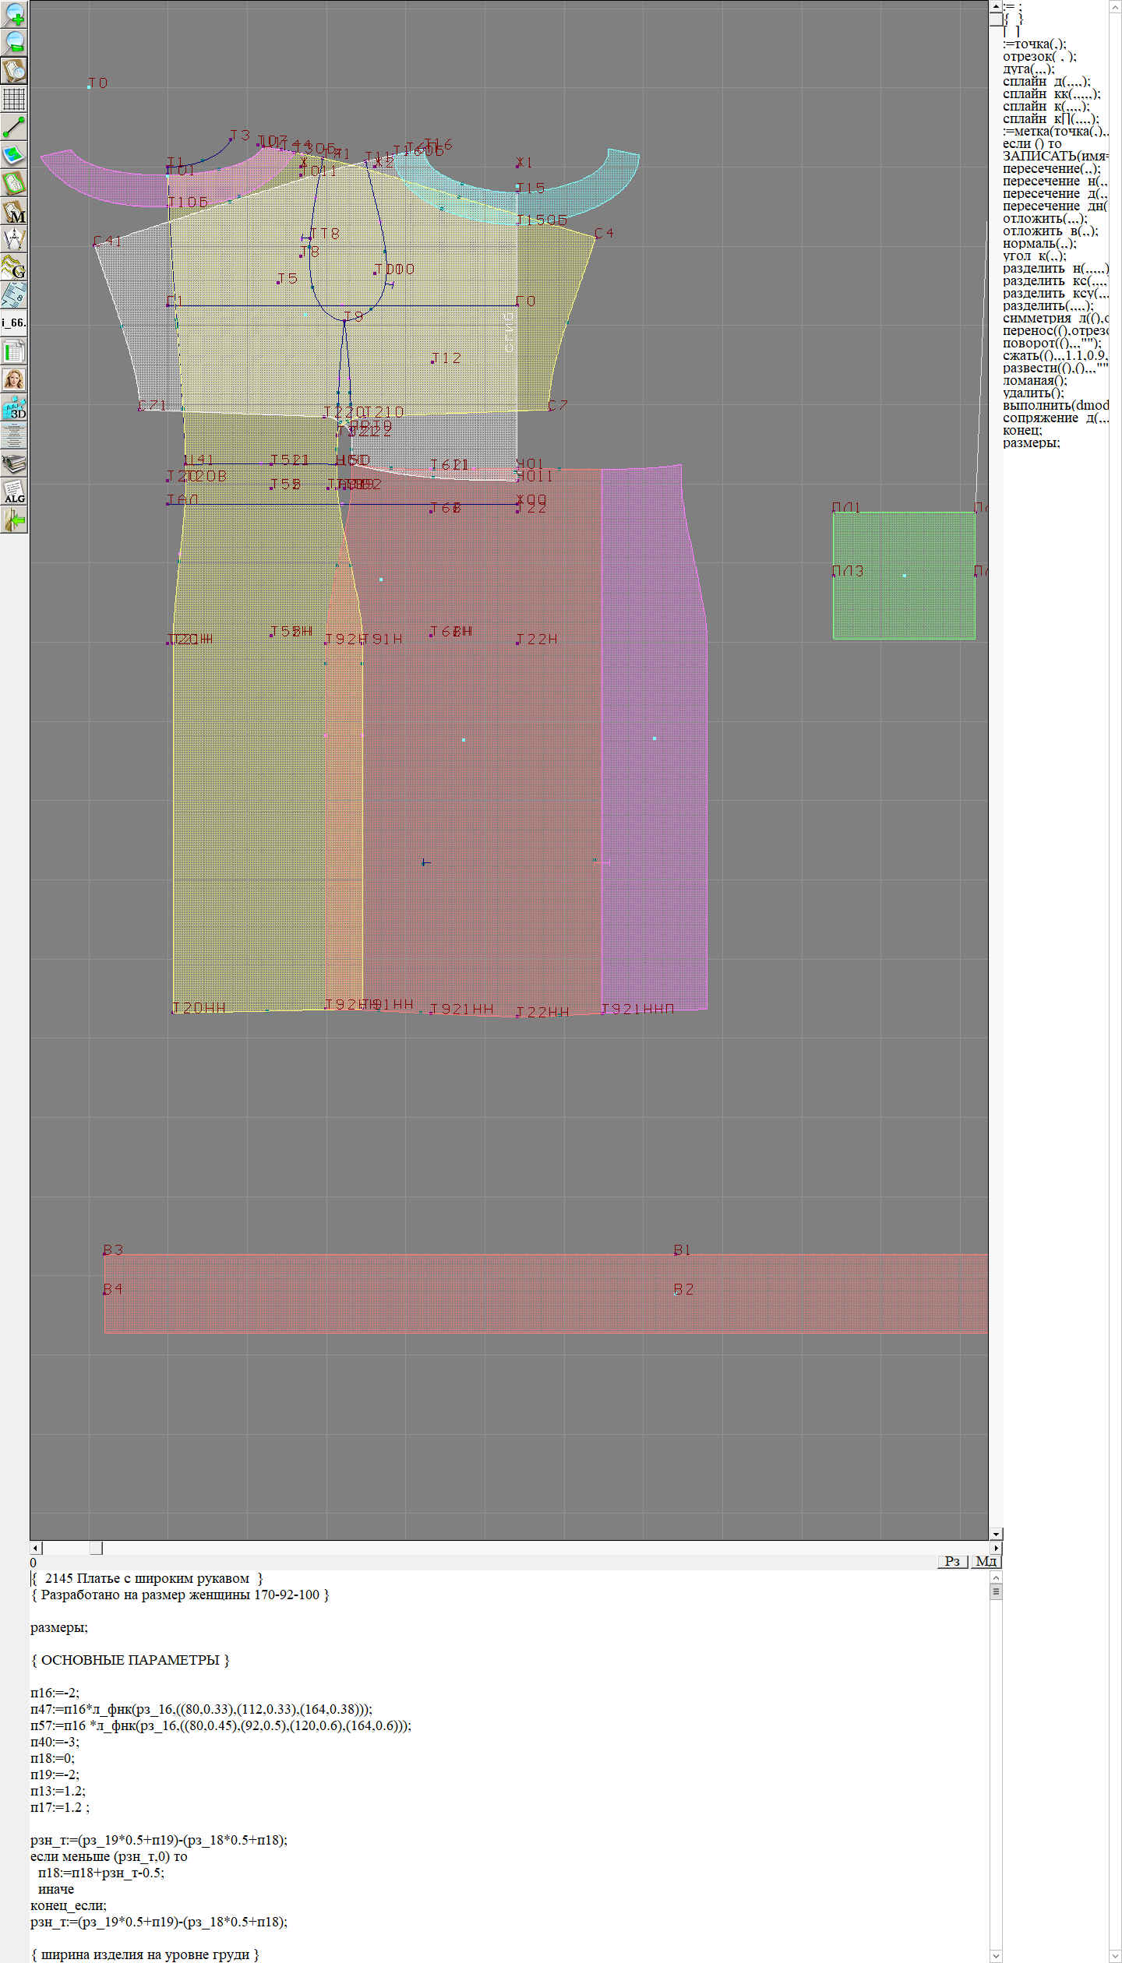The image size is (1122, 1963).
Task: Insert the 'отрезок( , );' command from list
Action: (1039, 56)
